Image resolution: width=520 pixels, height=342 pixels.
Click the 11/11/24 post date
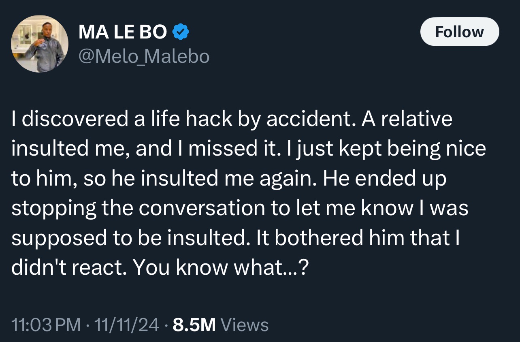[x=127, y=325]
